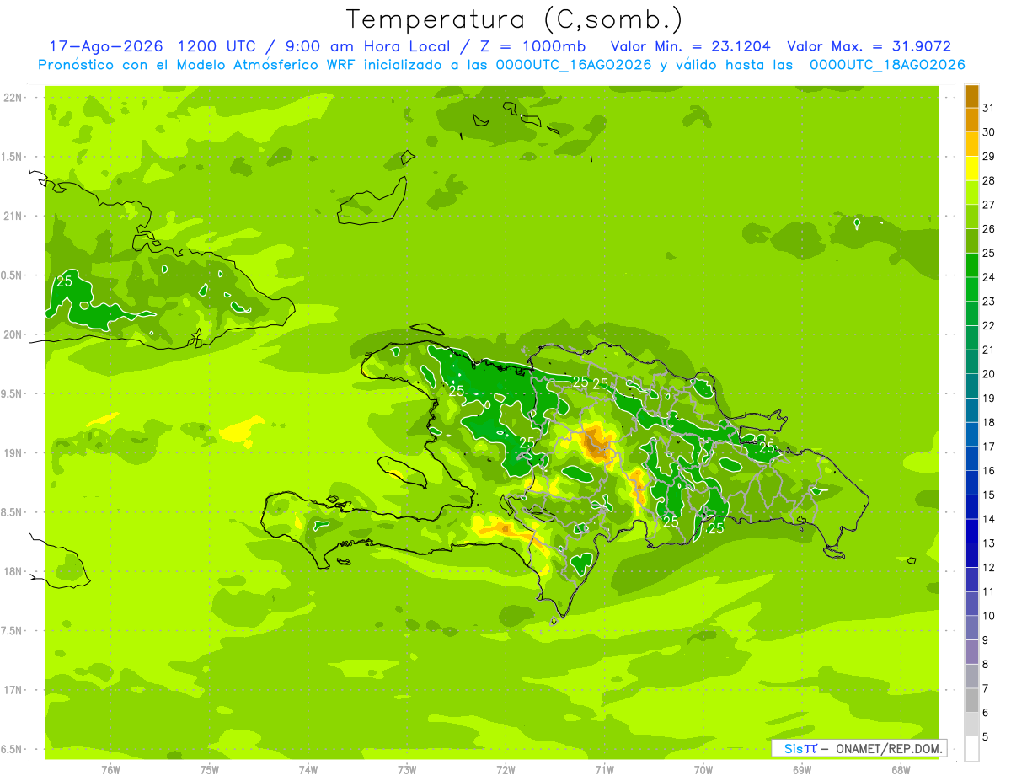
Task: Click the '71W' longitude axis label
Action: tap(604, 771)
